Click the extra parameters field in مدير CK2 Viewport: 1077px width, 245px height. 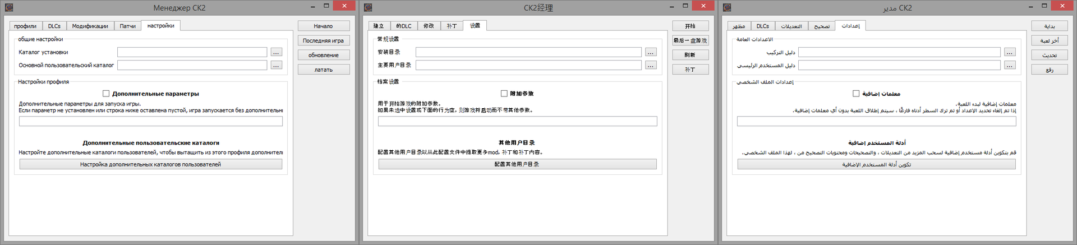(x=876, y=121)
